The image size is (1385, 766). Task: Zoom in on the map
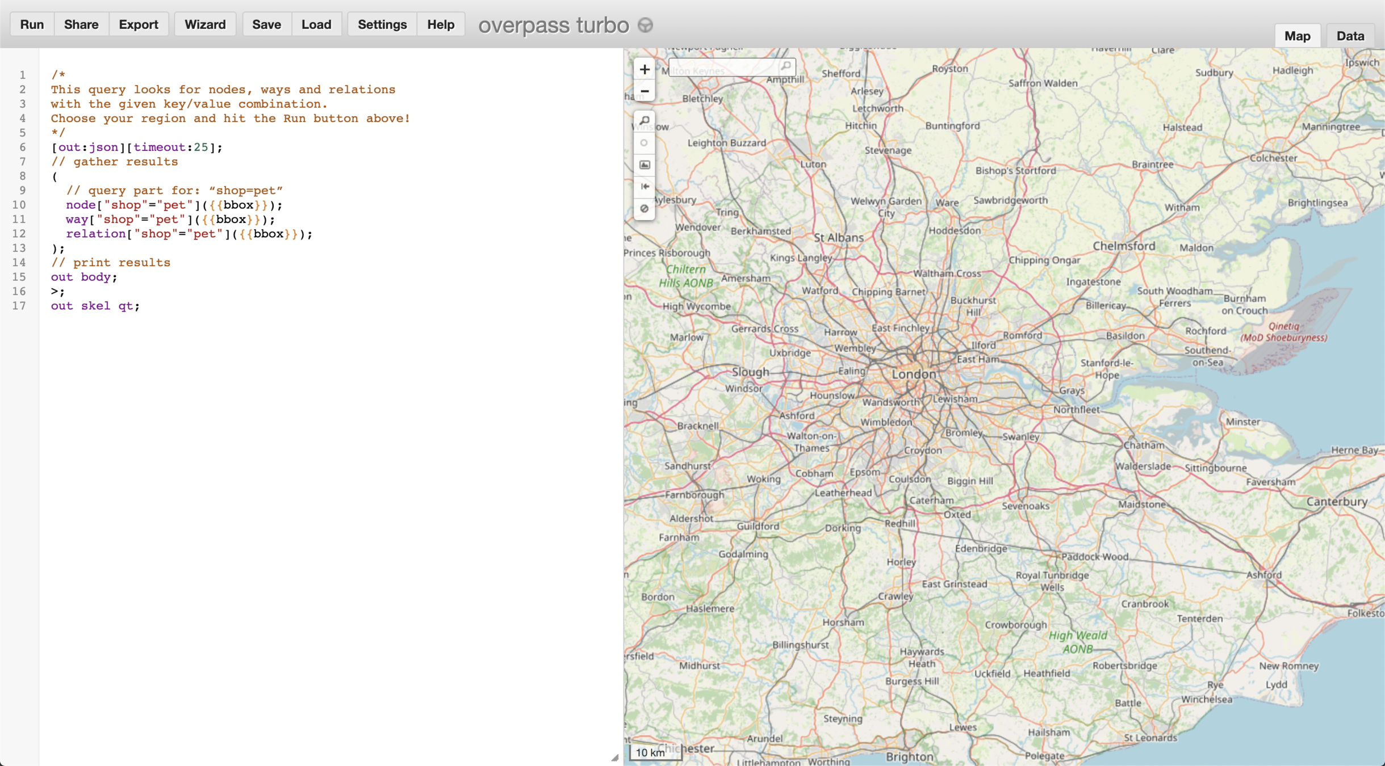644,69
